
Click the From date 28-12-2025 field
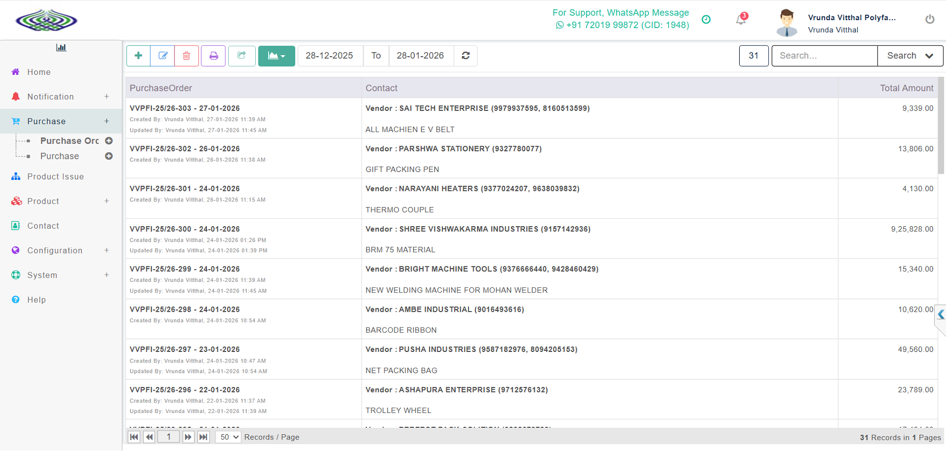(x=330, y=56)
